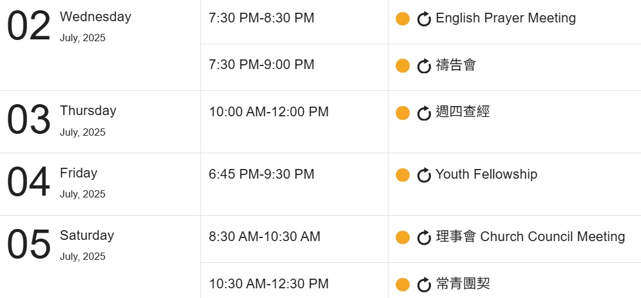Open 理事會 Church Council Meeting event
Viewport: 641px width, 298px height.
(530, 236)
